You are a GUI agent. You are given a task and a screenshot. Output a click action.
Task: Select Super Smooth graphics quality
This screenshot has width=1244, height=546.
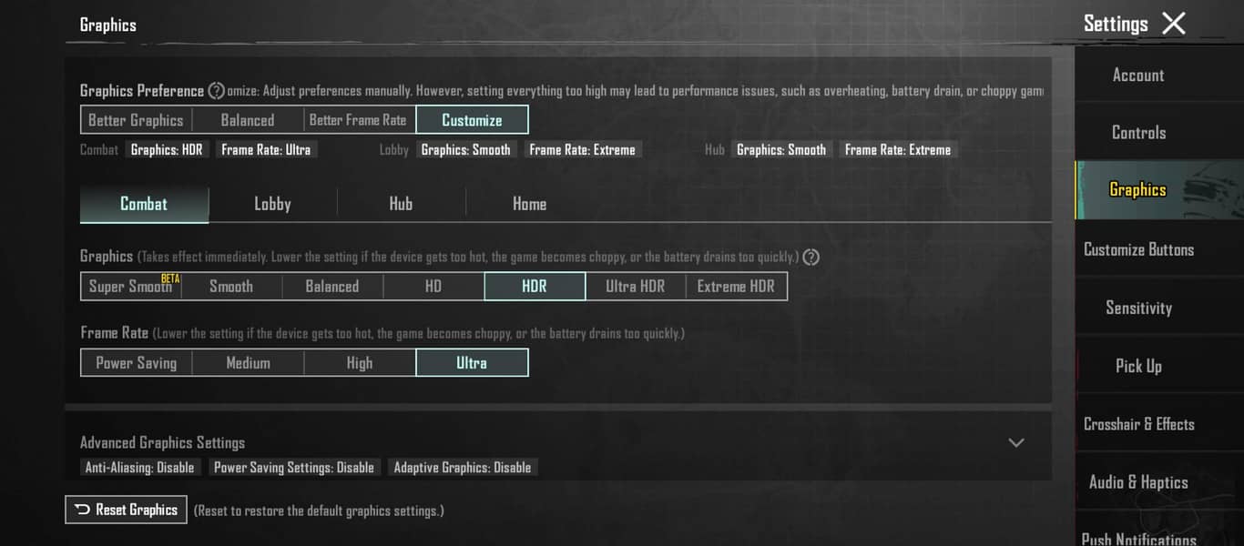(x=131, y=287)
